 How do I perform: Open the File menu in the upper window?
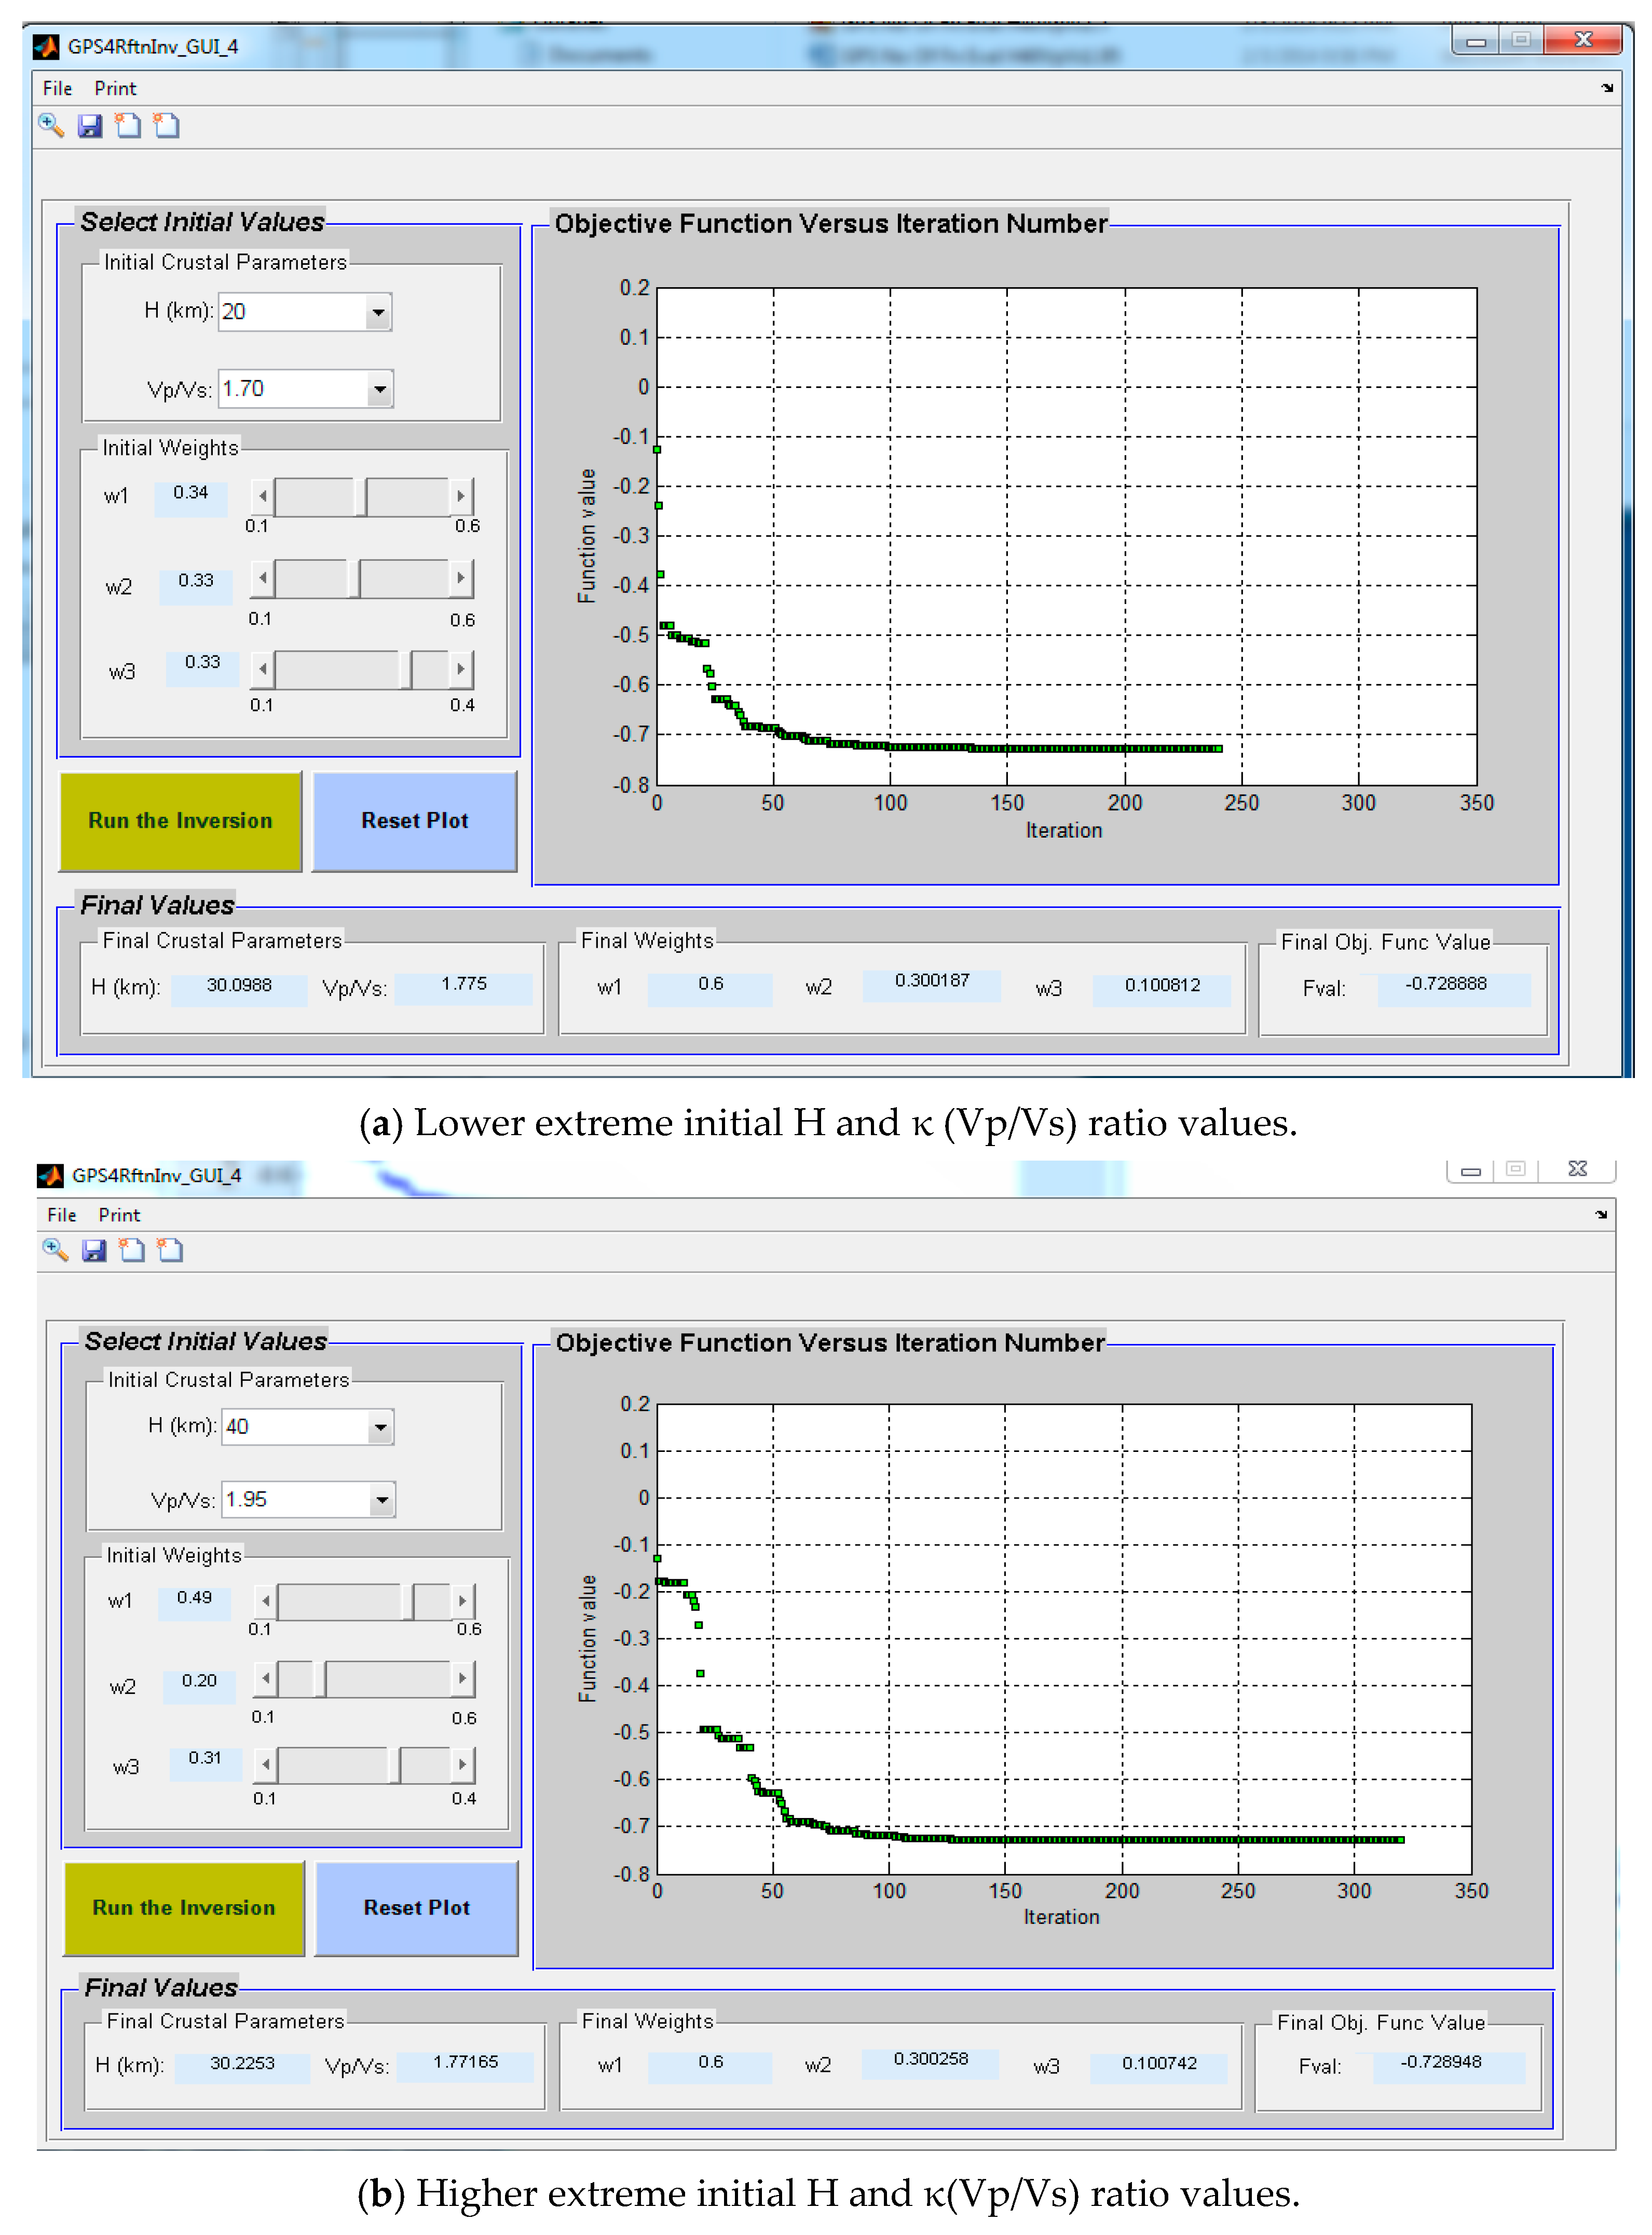(x=57, y=88)
